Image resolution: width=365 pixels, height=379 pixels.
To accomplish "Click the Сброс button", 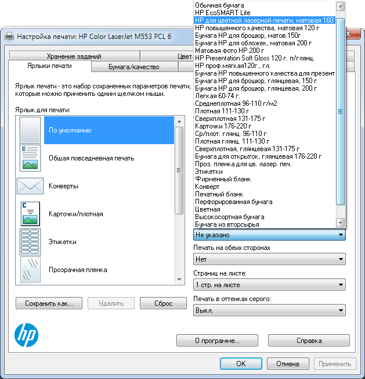I will (x=163, y=303).
